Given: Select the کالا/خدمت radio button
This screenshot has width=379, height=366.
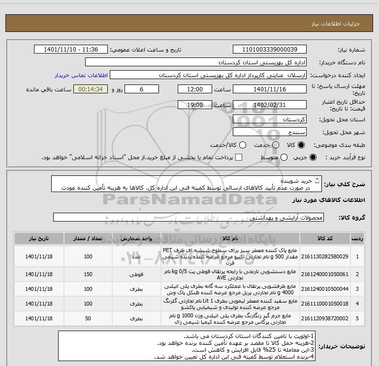Looking at the screenshot, I should (x=243, y=145).
